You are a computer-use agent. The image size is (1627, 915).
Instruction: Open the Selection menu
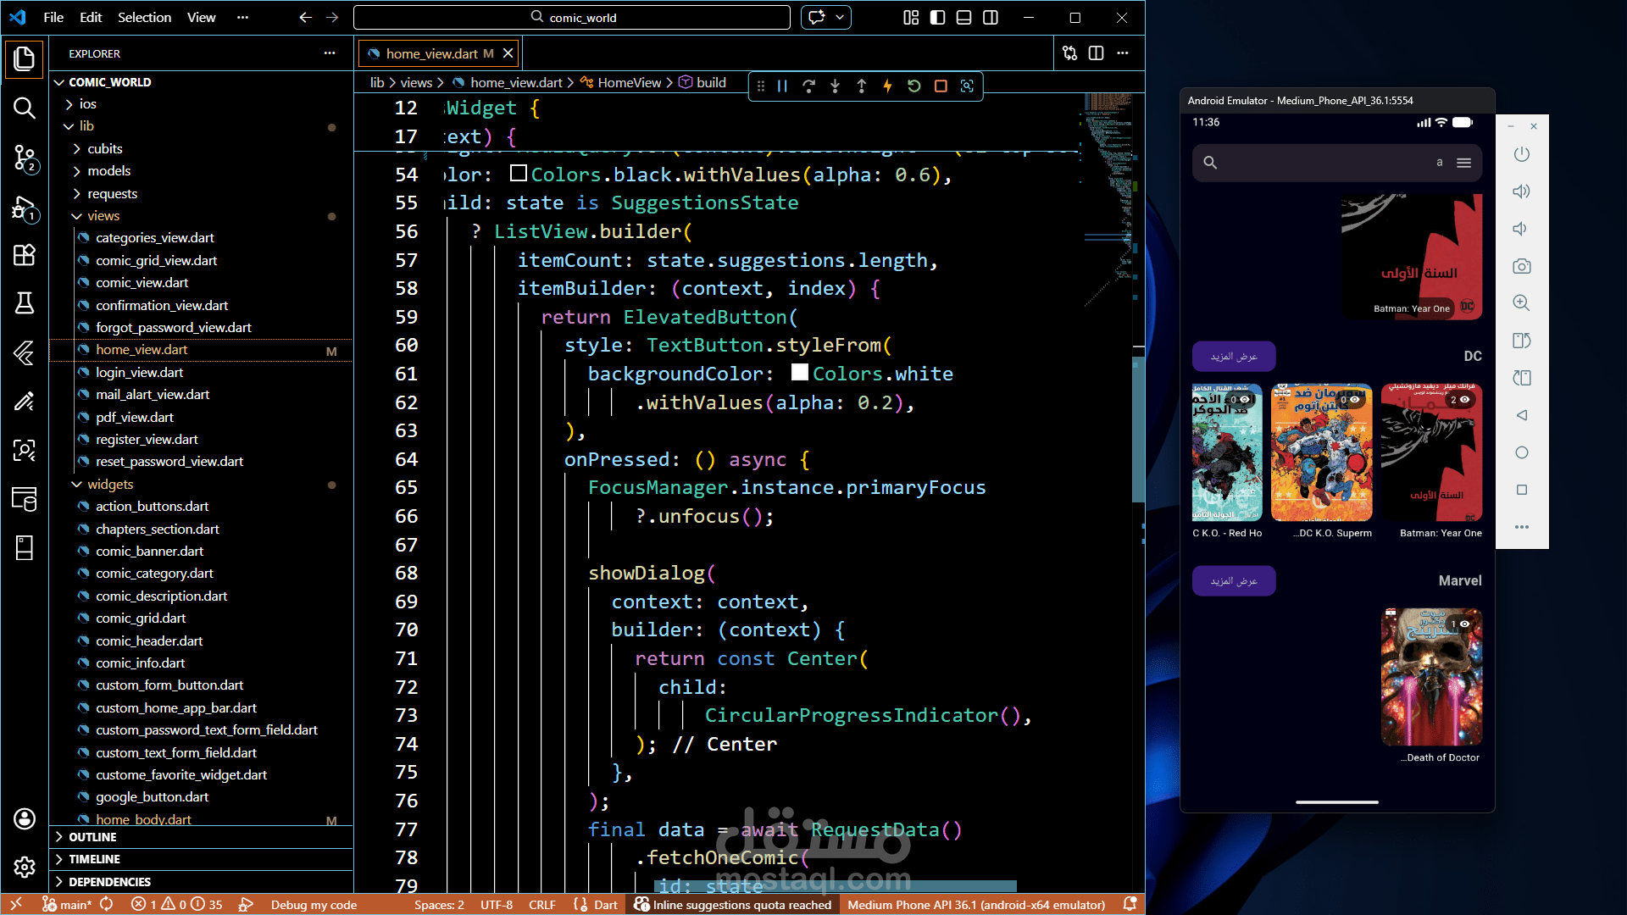[144, 17]
